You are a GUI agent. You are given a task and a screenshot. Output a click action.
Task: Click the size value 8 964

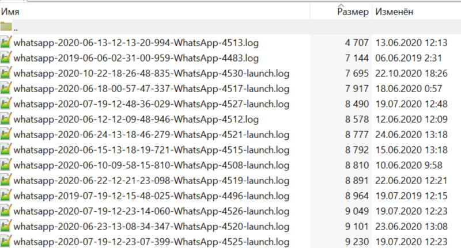pyautogui.click(x=357, y=196)
